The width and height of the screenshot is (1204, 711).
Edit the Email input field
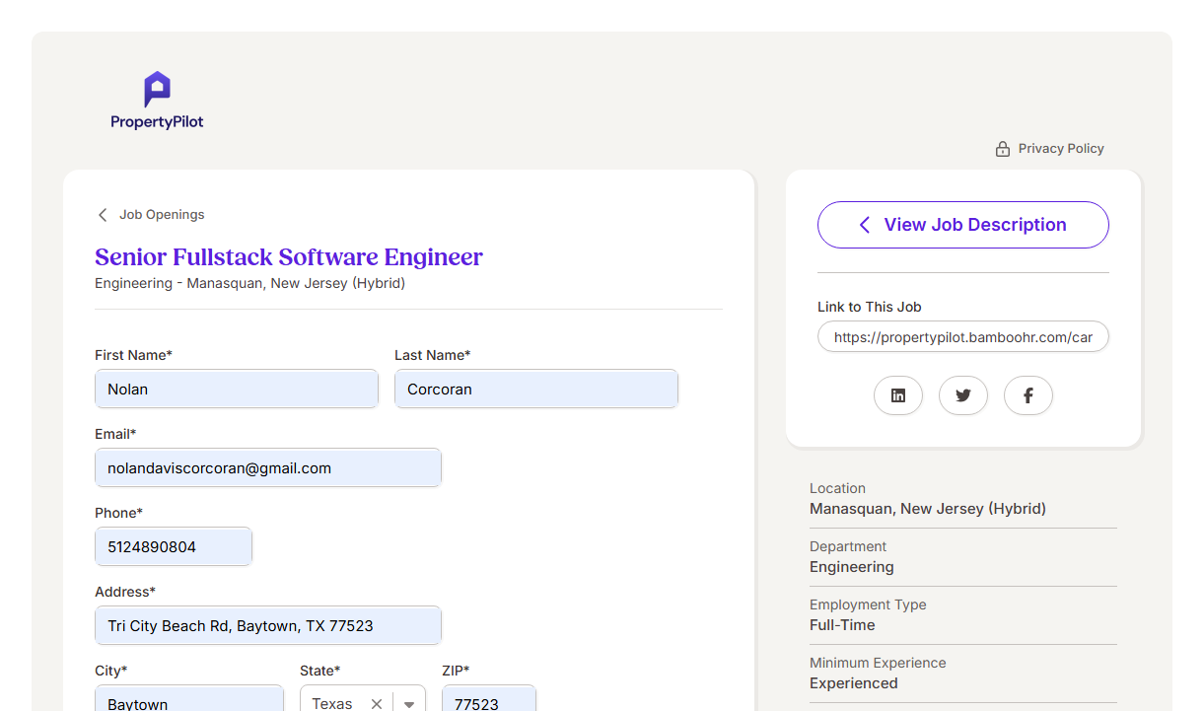click(x=267, y=468)
